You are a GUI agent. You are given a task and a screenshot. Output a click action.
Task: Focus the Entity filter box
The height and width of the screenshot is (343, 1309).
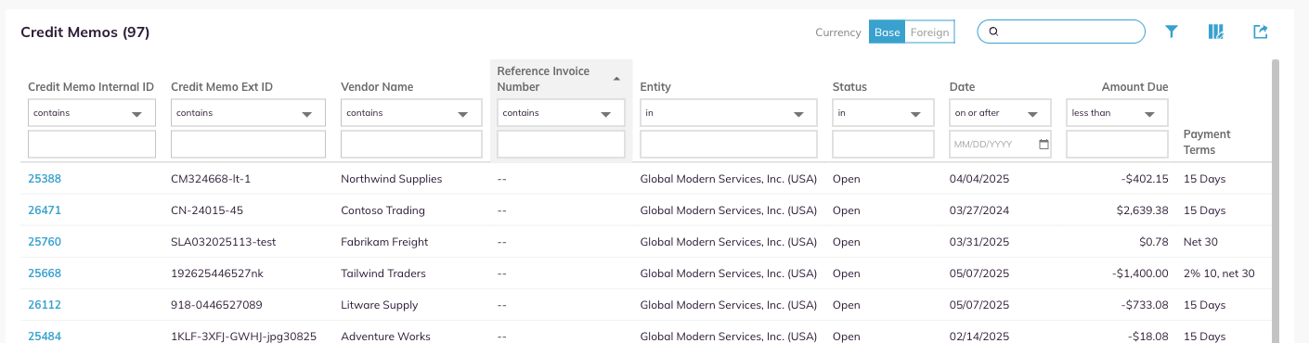point(729,145)
